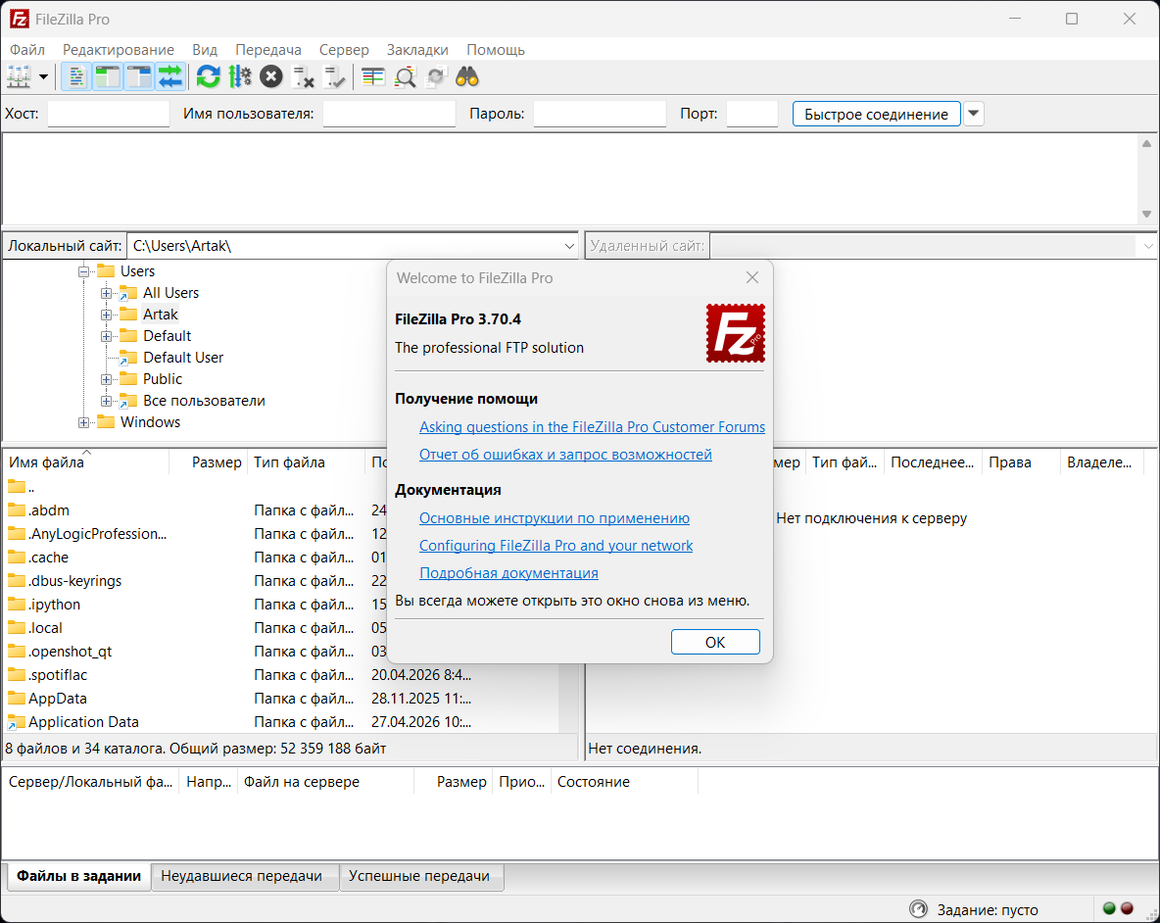1160x923 pixels.
Task: Open Основные инструкции по применению link
Action: point(555,517)
